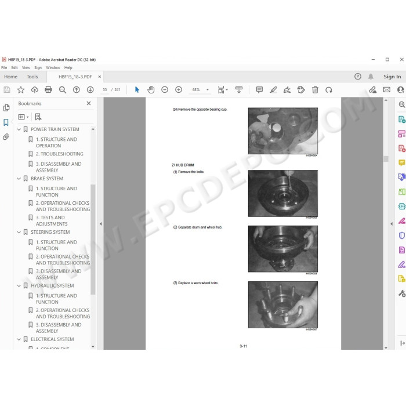Open notifications bell icon
Viewport: 406px width, 406px height.
(x=371, y=77)
